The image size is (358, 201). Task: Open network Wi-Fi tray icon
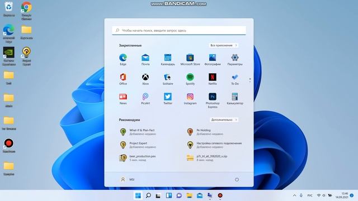pyautogui.click(x=318, y=195)
